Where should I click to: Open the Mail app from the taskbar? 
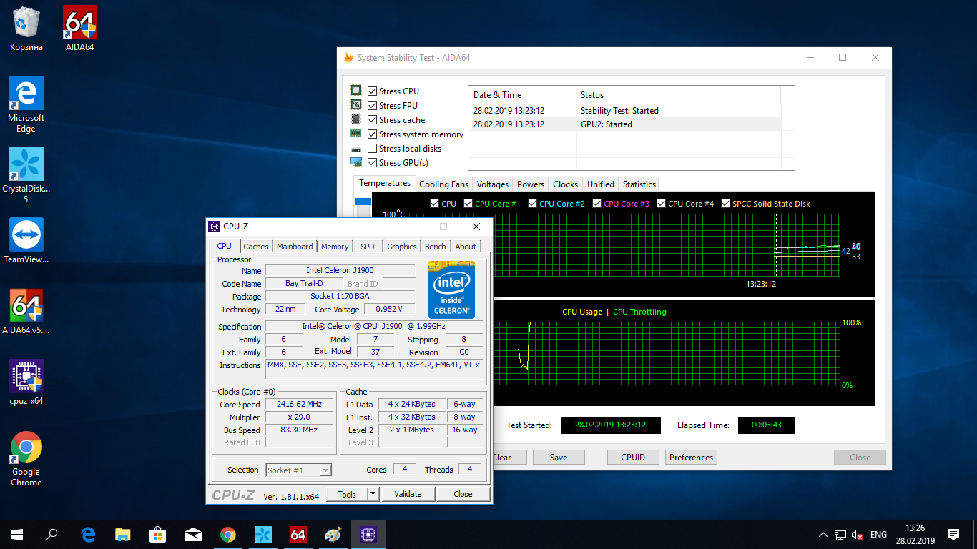tap(193, 534)
